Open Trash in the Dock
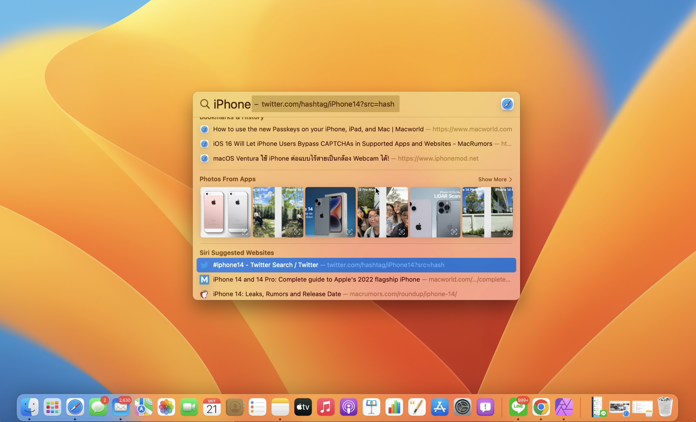The image size is (696, 422). point(665,407)
